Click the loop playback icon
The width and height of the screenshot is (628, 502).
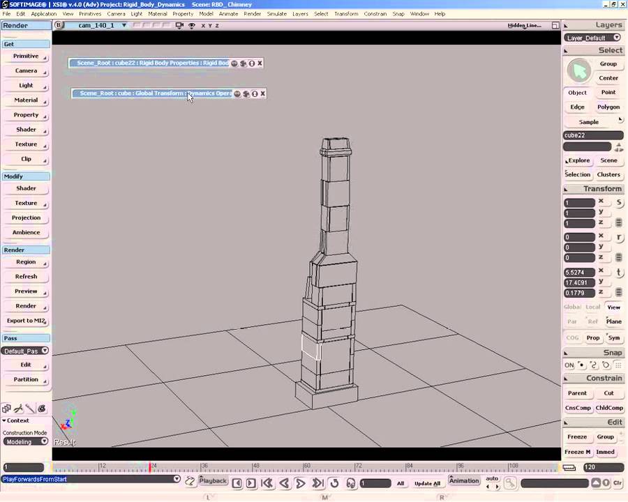(334, 483)
